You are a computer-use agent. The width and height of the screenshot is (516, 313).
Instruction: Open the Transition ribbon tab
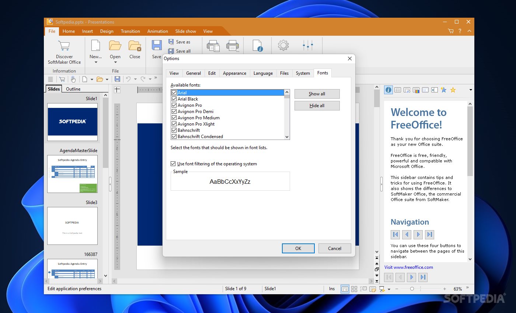130,31
